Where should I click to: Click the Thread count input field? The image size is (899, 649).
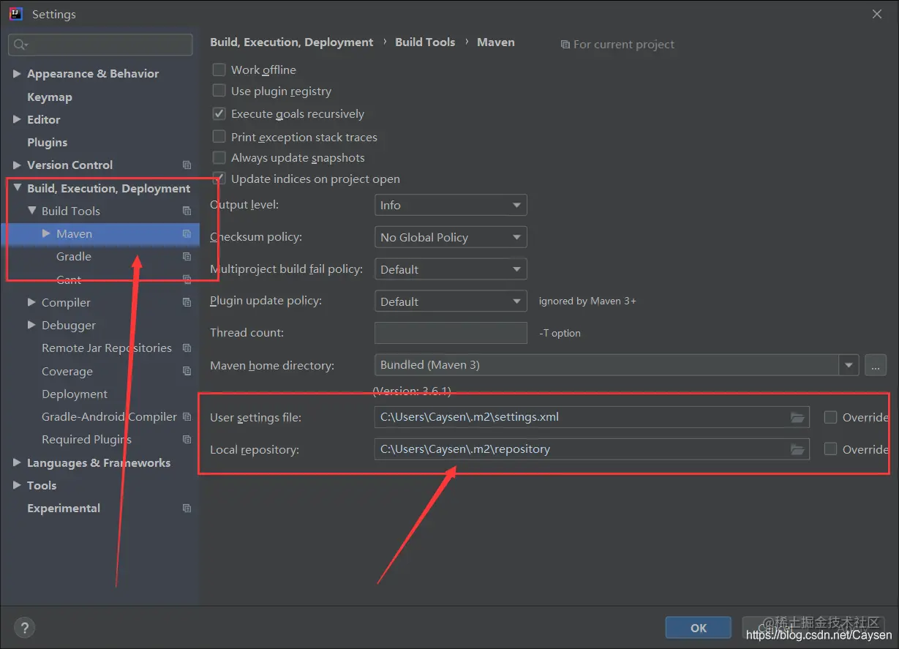pos(451,333)
